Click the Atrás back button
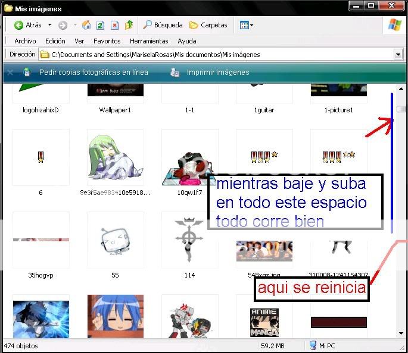 [28, 25]
